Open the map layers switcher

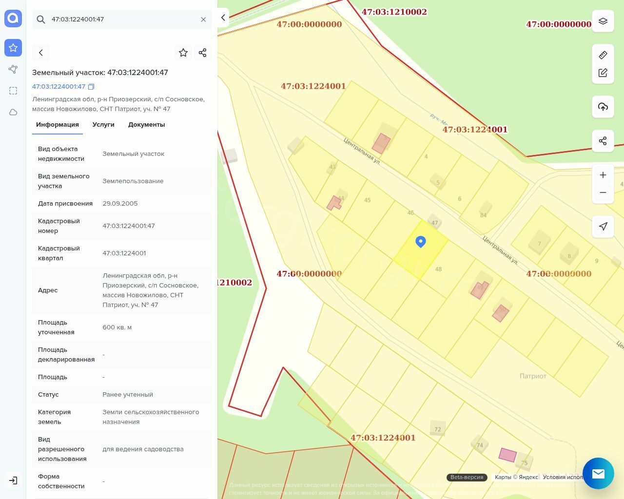tap(603, 21)
